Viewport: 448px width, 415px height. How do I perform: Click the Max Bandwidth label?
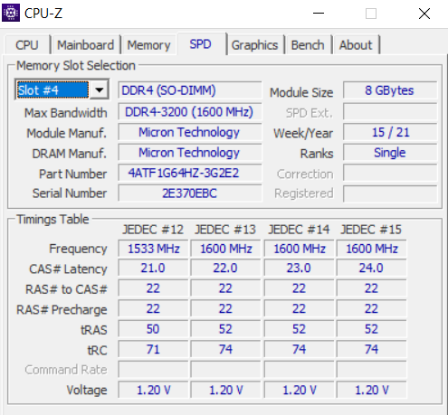65,113
